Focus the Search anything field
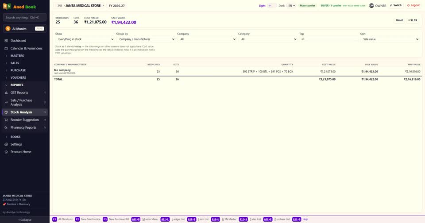The width and height of the screenshot is (425, 223). (x=25, y=18)
